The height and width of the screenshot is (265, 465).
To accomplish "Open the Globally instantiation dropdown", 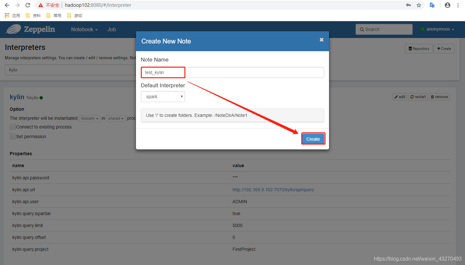I will tap(90, 118).
